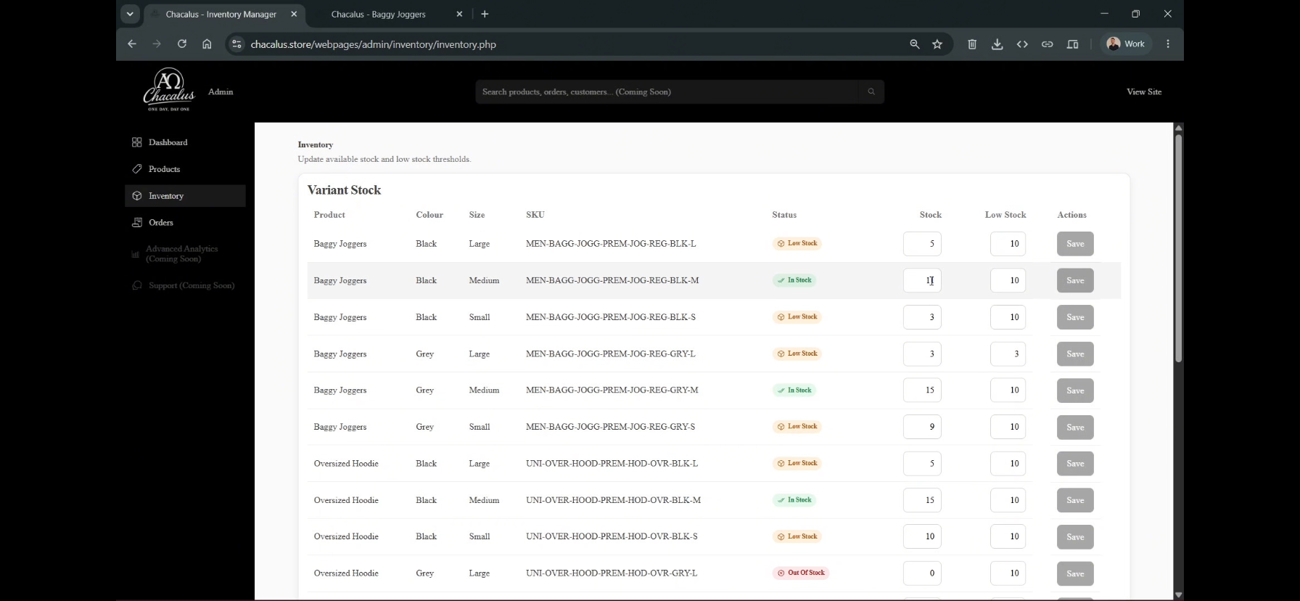Viewport: 1300px width, 601px height.
Task: Click the search magnifier button
Action: pyautogui.click(x=871, y=92)
